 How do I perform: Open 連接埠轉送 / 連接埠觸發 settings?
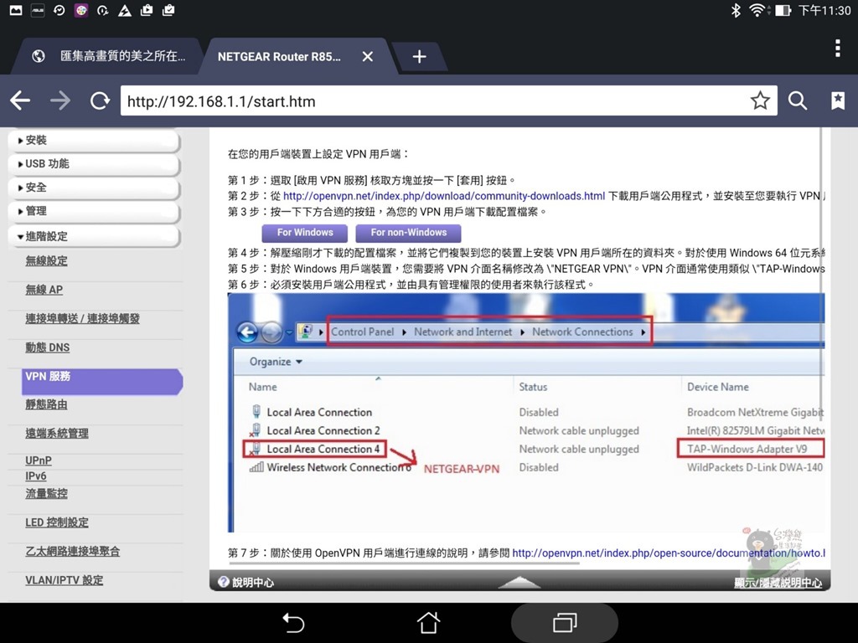click(82, 319)
